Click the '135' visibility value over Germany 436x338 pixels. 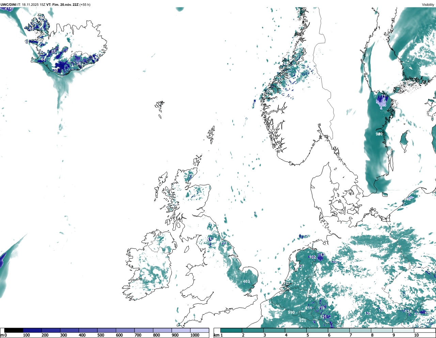point(368,313)
